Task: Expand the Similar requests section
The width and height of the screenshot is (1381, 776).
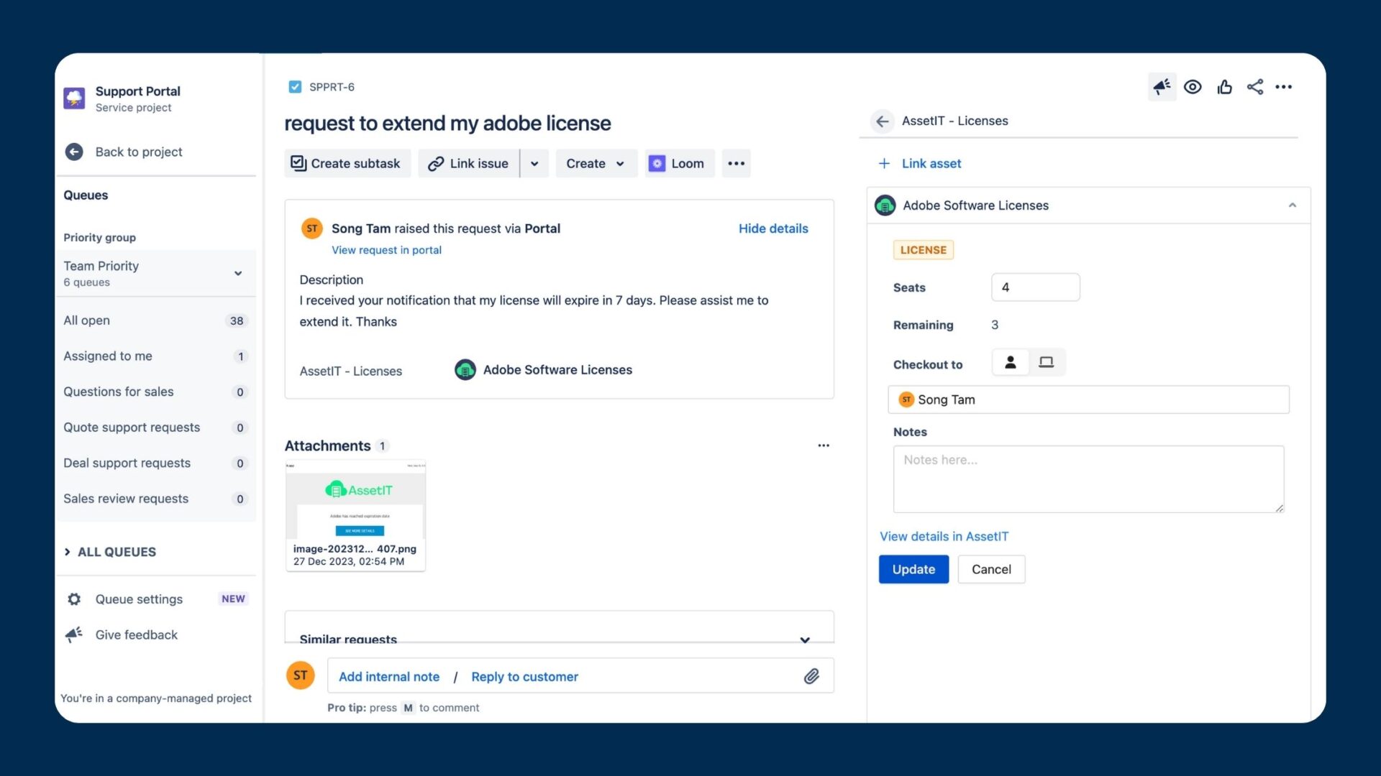Action: (x=804, y=639)
